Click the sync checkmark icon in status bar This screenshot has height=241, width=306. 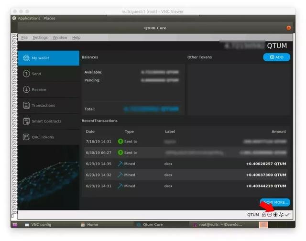[x=287, y=215]
